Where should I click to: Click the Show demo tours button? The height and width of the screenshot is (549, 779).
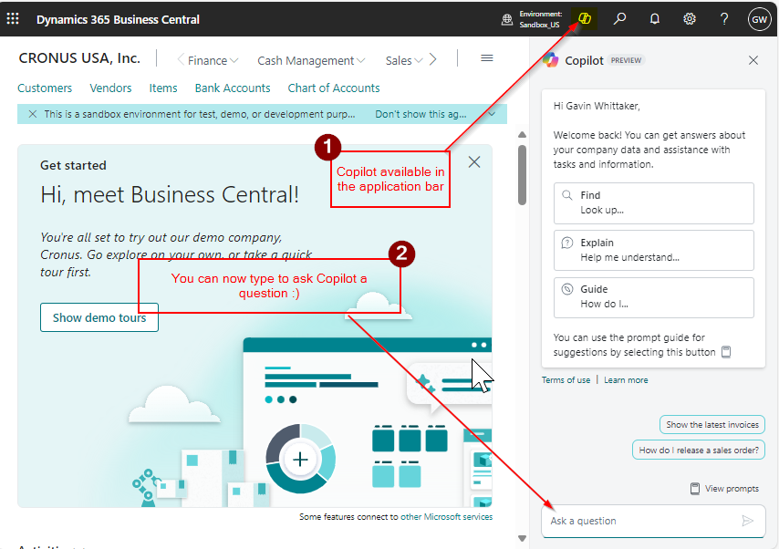coord(99,317)
